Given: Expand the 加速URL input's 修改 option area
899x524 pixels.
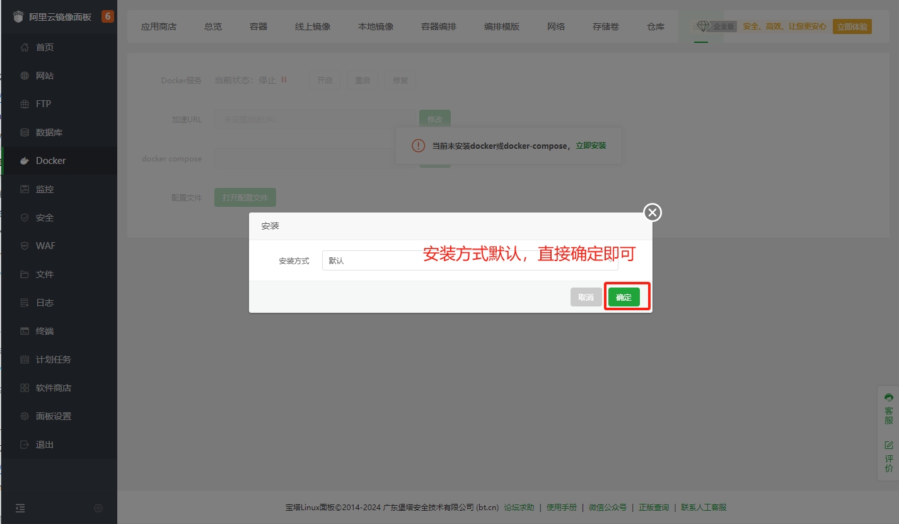Looking at the screenshot, I should coord(434,119).
